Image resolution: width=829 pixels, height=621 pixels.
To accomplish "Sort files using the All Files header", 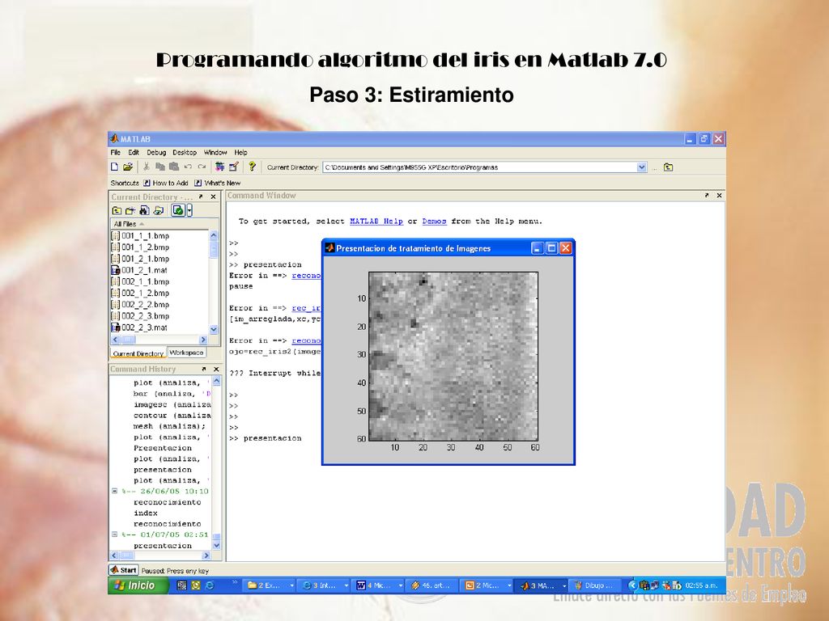I will click(159, 224).
